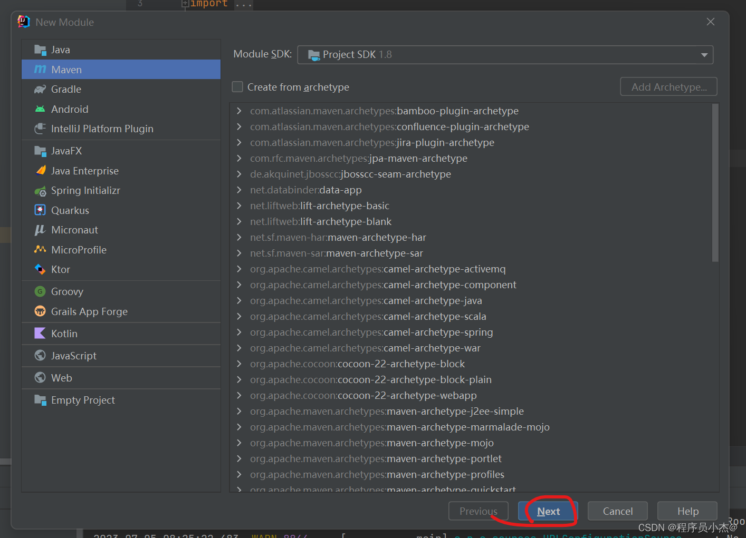Expand maven-archetype-mojo chevron
The width and height of the screenshot is (746, 538).
click(x=239, y=443)
